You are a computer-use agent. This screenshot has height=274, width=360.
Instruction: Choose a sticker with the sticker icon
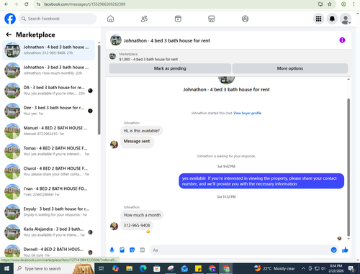pyautogui.click(x=132, y=250)
